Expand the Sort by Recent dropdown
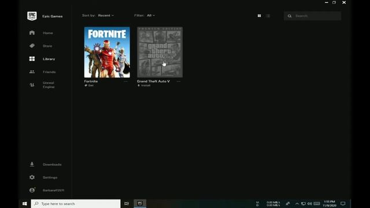 pos(106,16)
